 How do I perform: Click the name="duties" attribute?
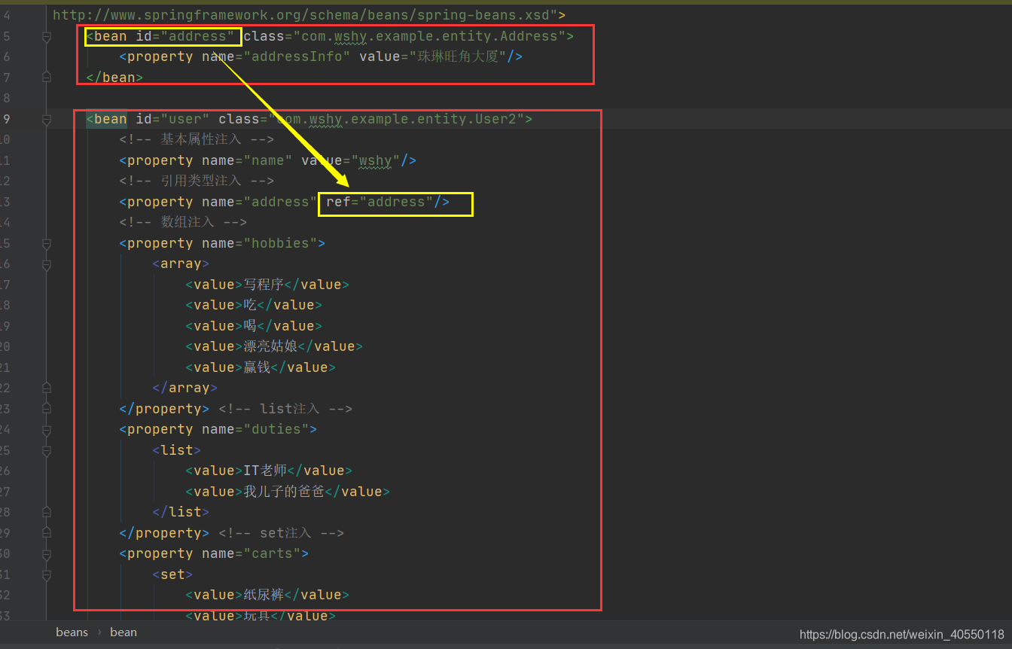[255, 429]
